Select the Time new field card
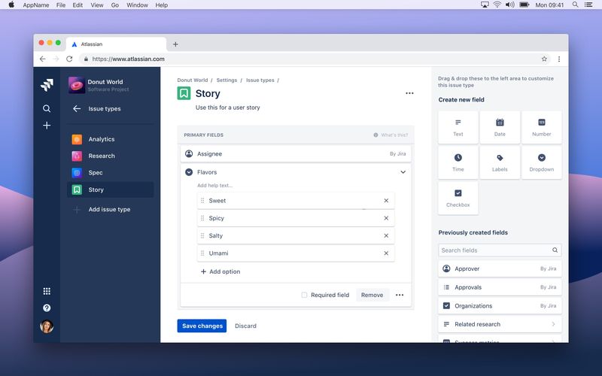602x376 pixels. 458,162
